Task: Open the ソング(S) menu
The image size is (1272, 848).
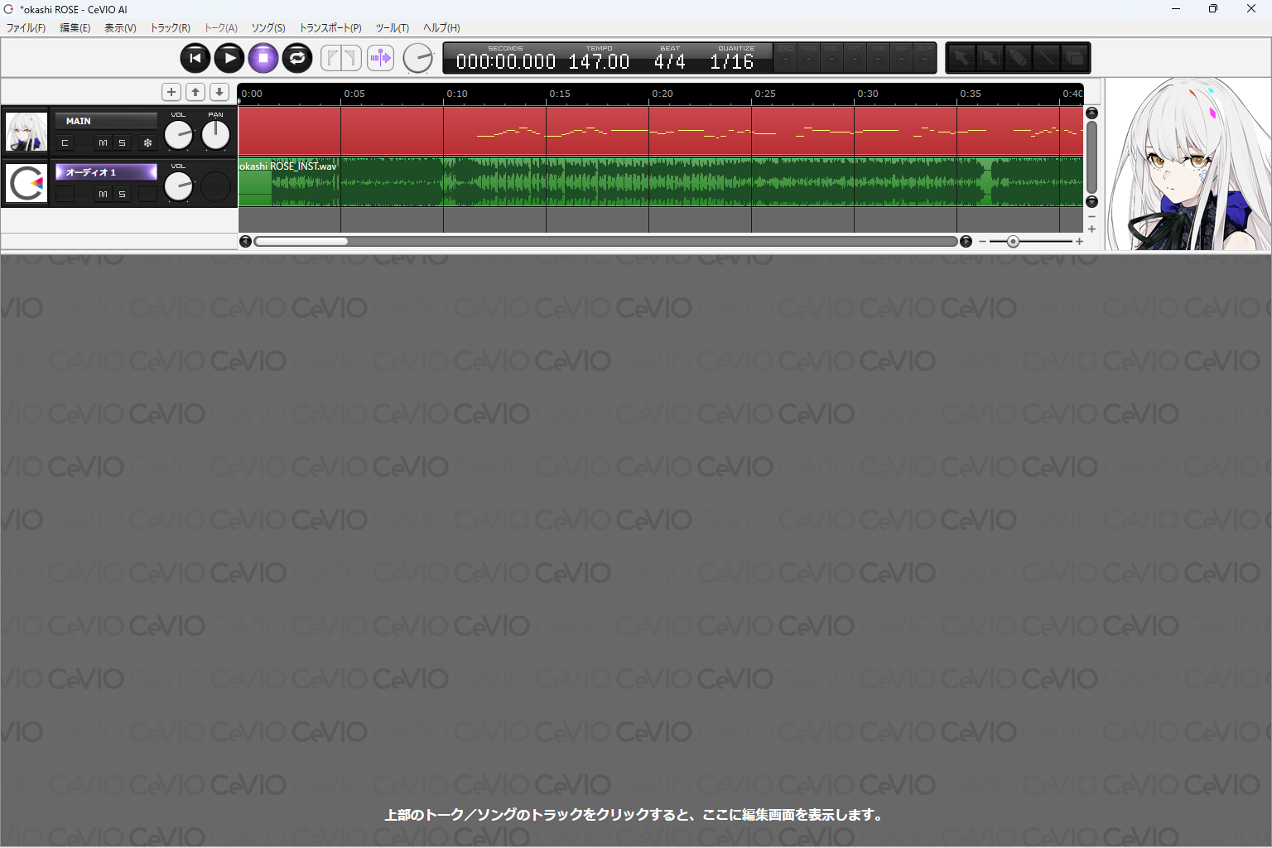Action: click(268, 28)
